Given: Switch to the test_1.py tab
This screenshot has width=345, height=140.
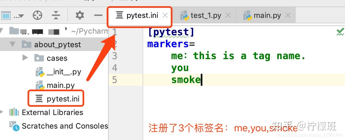Looking at the screenshot, I should (x=206, y=15).
